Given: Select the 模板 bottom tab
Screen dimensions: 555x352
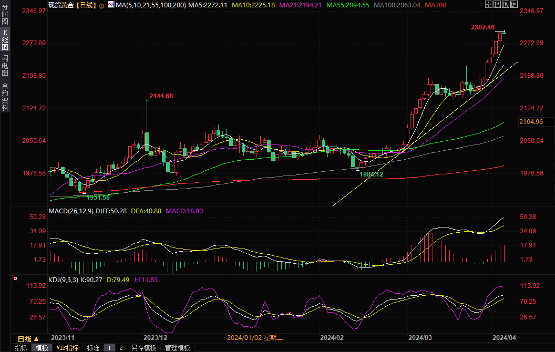Looking at the screenshot, I should pos(42,348).
